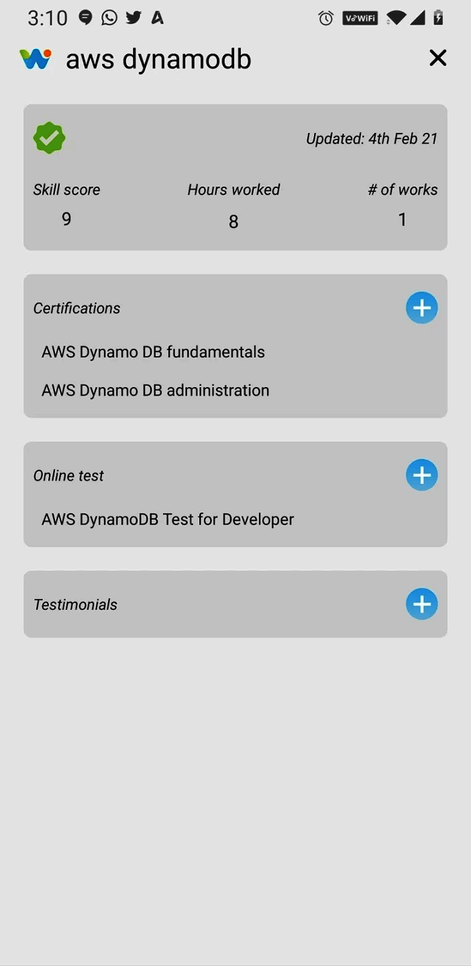Tap the number of works count
This screenshot has height=966, width=471.
402,219
